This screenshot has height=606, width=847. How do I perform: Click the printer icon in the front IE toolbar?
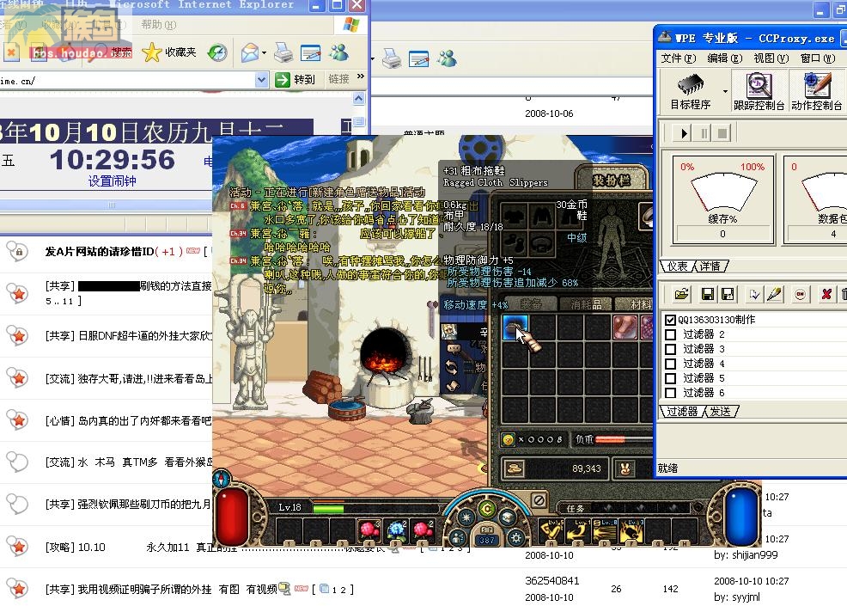283,52
